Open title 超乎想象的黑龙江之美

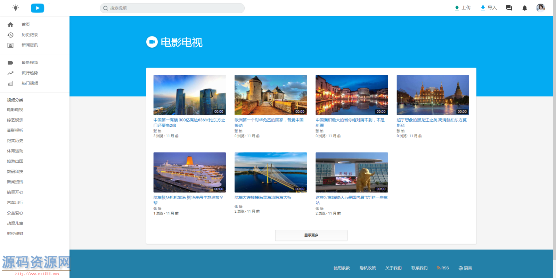[x=432, y=123]
